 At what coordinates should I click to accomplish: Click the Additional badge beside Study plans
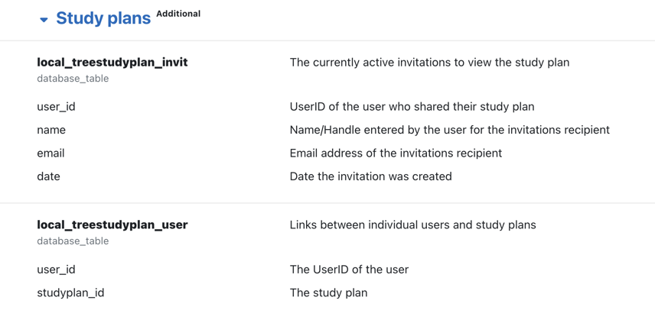[178, 14]
